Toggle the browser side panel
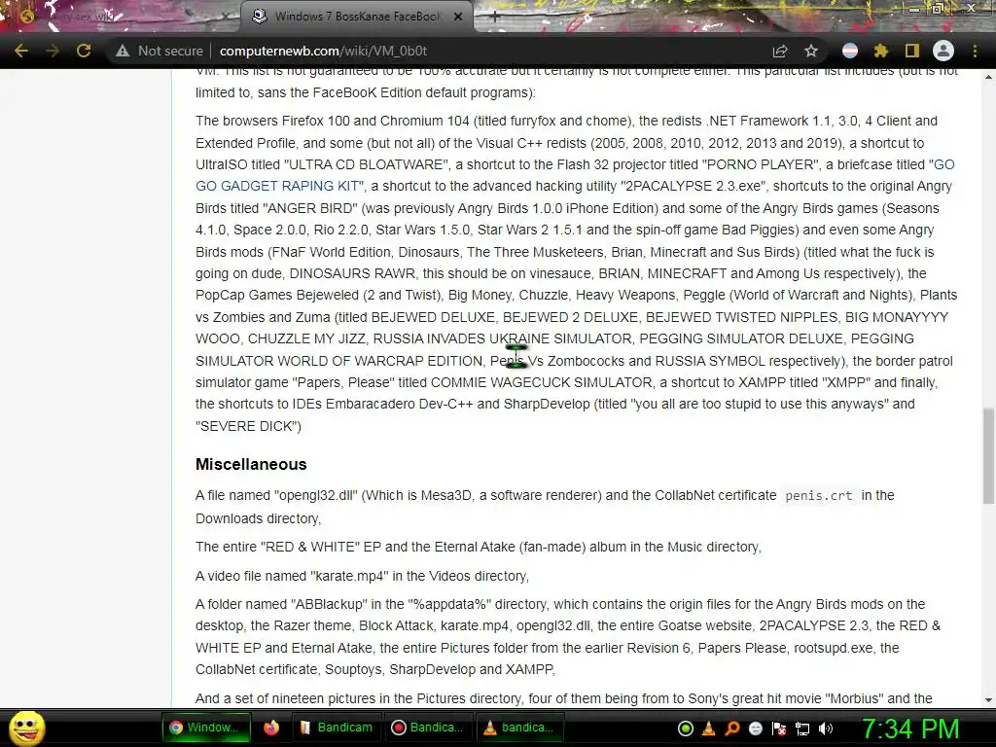Viewport: 996px width, 747px height. pos(912,51)
